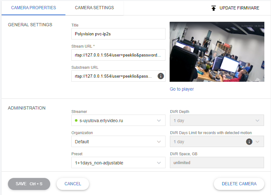Open the Streamer dropdown
Image resolution: width=271 pixels, height=195 pixels.
coord(160,120)
